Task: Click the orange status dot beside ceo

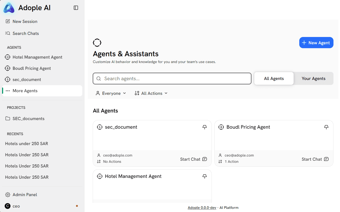Action: [x=77, y=206]
